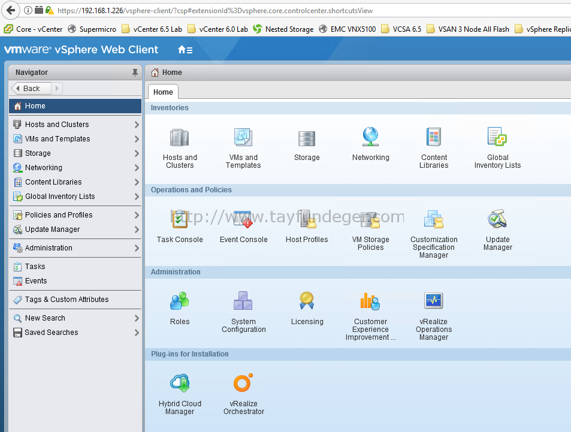Open System Configuration icon
The height and width of the screenshot is (432, 571).
[243, 301]
